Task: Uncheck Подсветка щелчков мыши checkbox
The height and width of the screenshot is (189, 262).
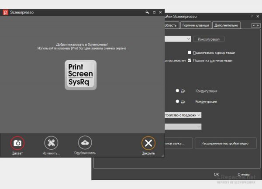Action: (x=190, y=60)
